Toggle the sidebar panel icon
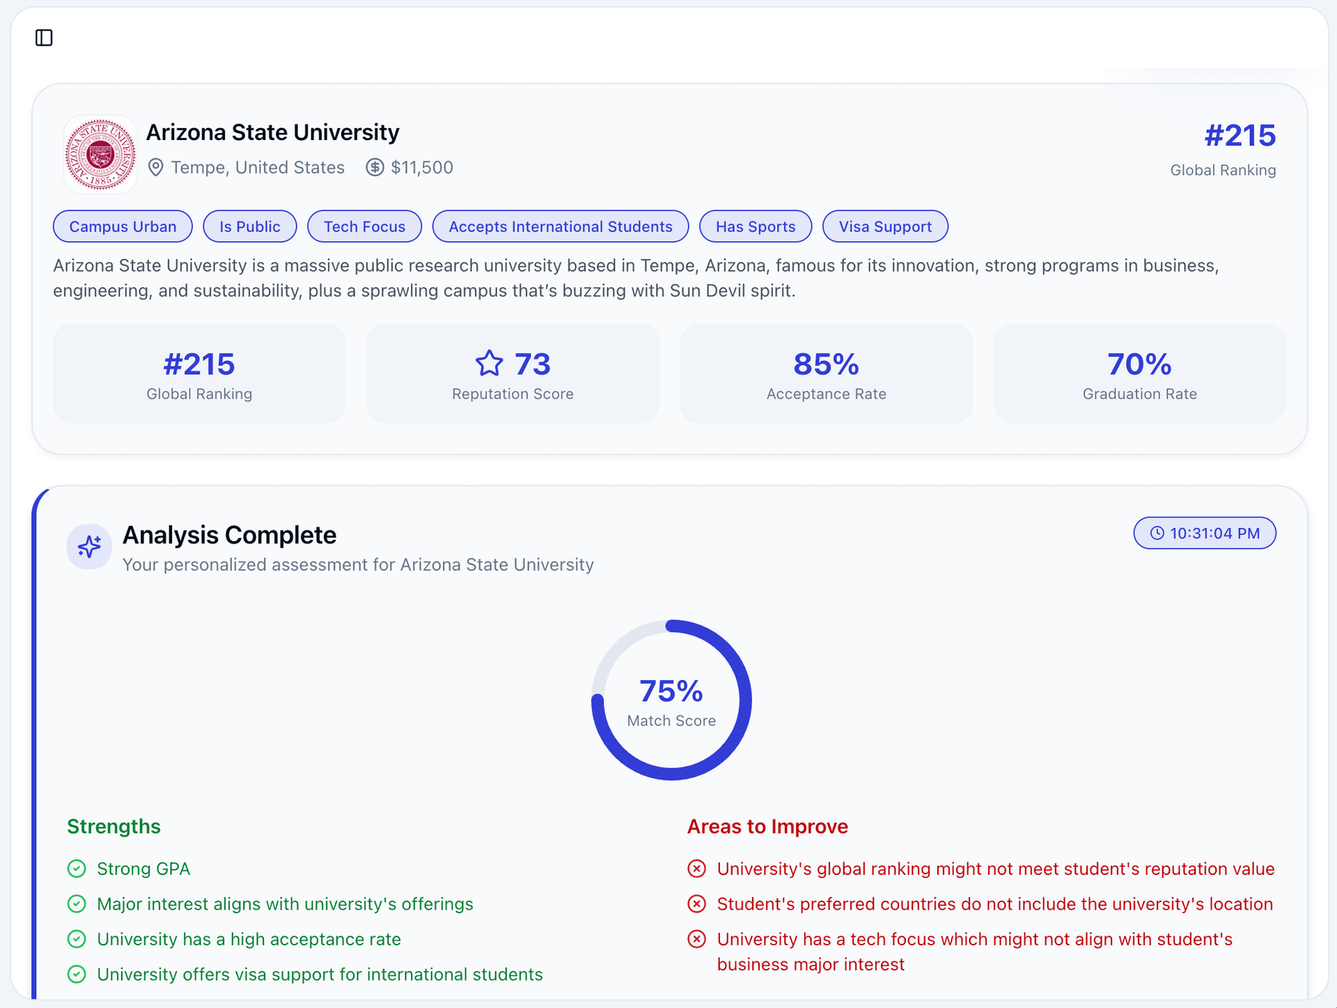Image resolution: width=1337 pixels, height=1008 pixels. pos(44,38)
